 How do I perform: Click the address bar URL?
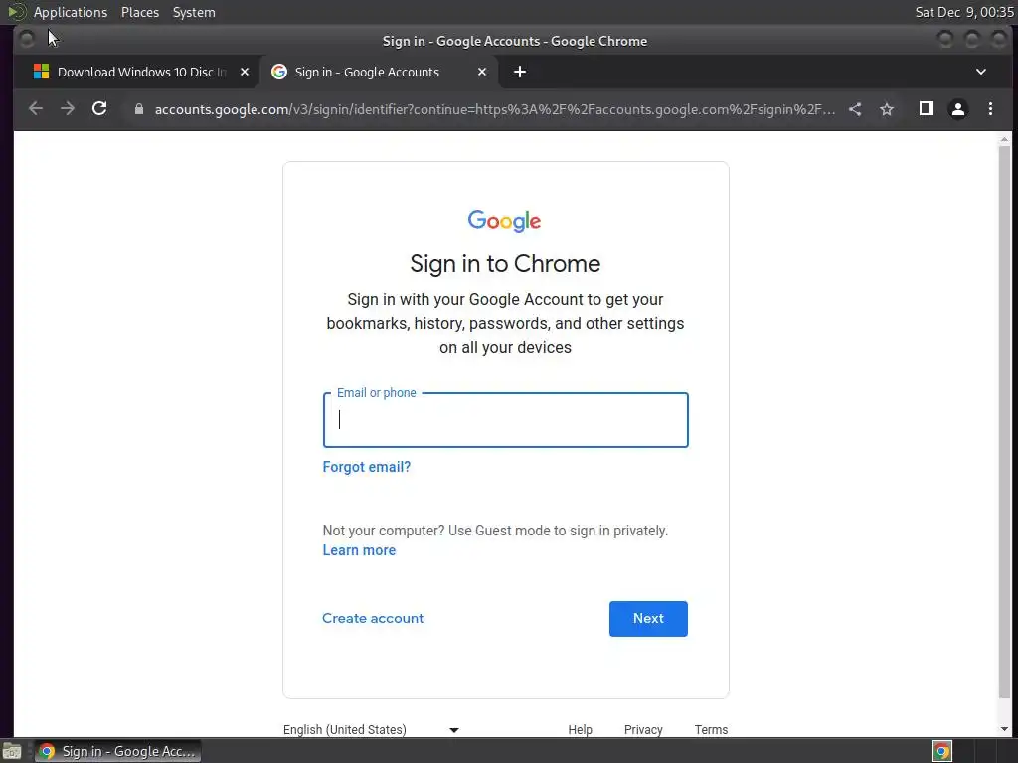495,109
